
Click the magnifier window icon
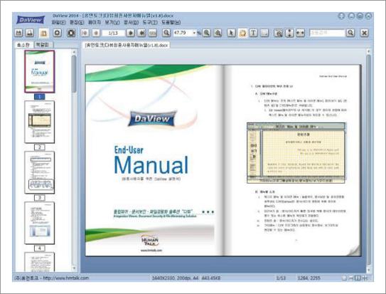[x=279, y=33]
